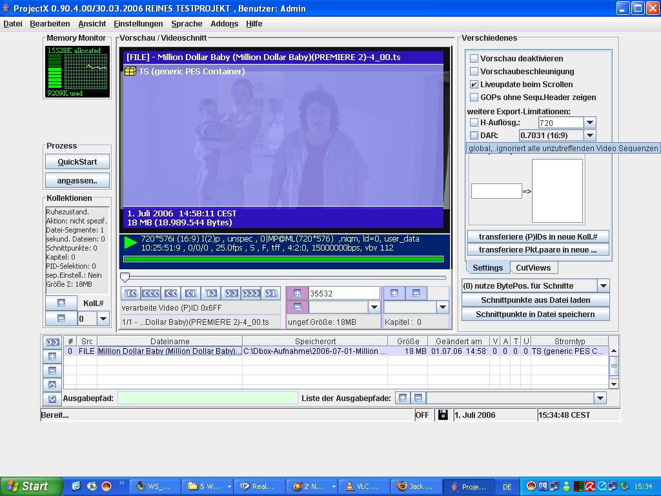Add cut point with plus icon beside 35532
The image size is (661, 496).
click(298, 293)
